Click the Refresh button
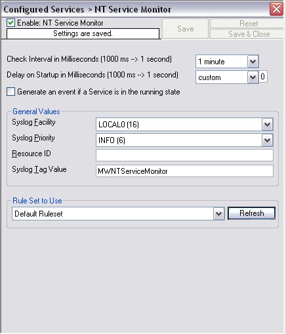286x334 pixels. pyautogui.click(x=251, y=213)
